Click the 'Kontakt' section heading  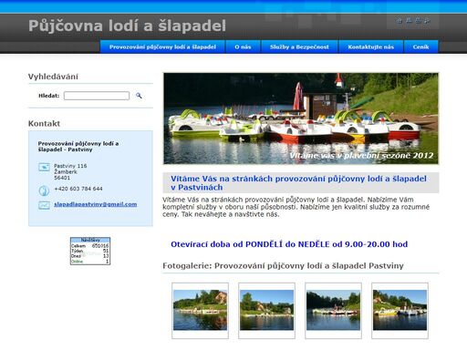[x=44, y=123]
